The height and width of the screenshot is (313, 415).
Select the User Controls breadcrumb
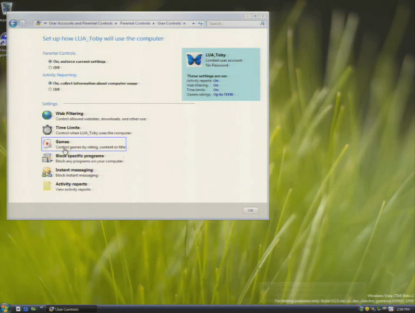click(169, 23)
